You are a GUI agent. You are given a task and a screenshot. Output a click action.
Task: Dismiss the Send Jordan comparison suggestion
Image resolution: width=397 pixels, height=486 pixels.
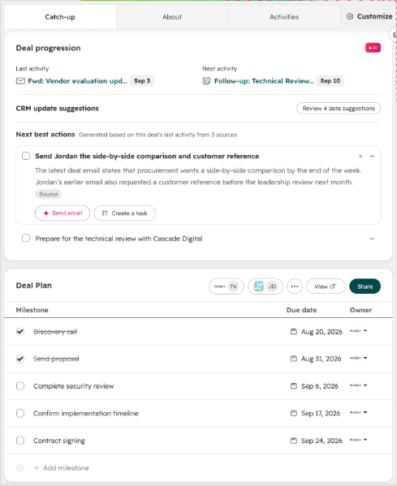(x=360, y=157)
